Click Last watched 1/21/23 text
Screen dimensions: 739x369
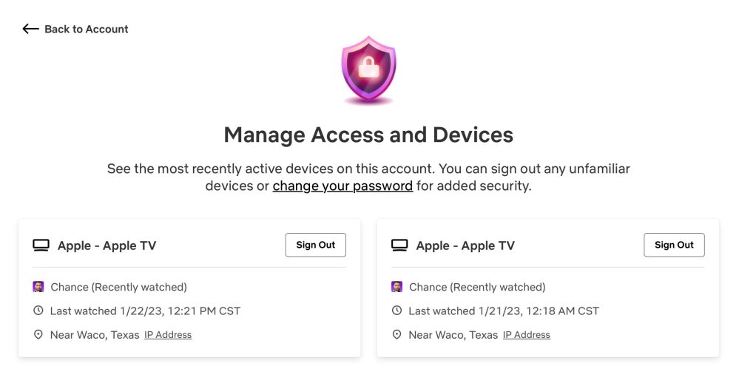(x=504, y=311)
